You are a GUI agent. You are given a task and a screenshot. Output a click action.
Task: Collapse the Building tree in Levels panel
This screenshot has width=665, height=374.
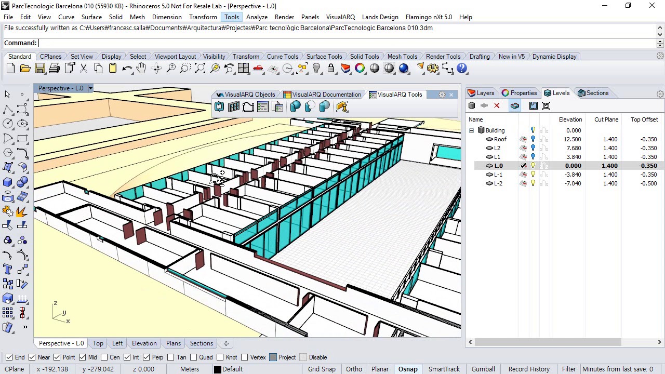pyautogui.click(x=471, y=130)
